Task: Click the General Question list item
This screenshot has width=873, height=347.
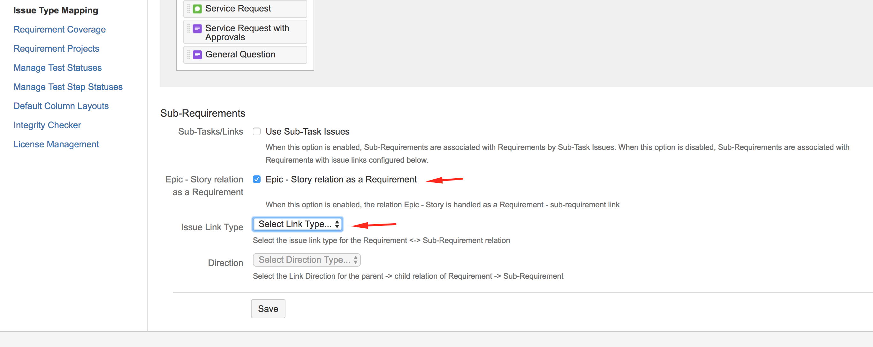Action: tap(240, 55)
